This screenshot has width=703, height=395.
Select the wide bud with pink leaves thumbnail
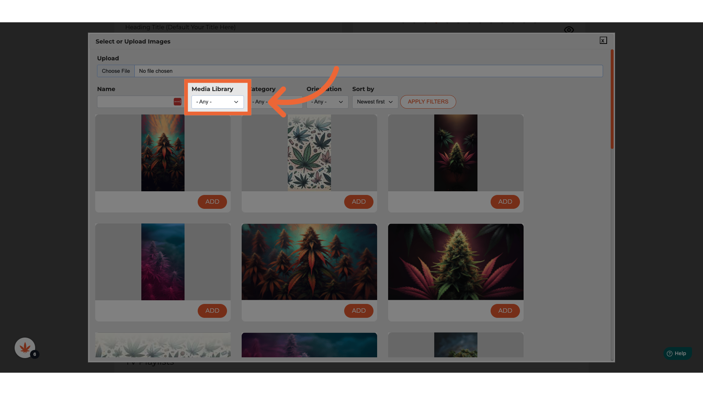click(455, 262)
